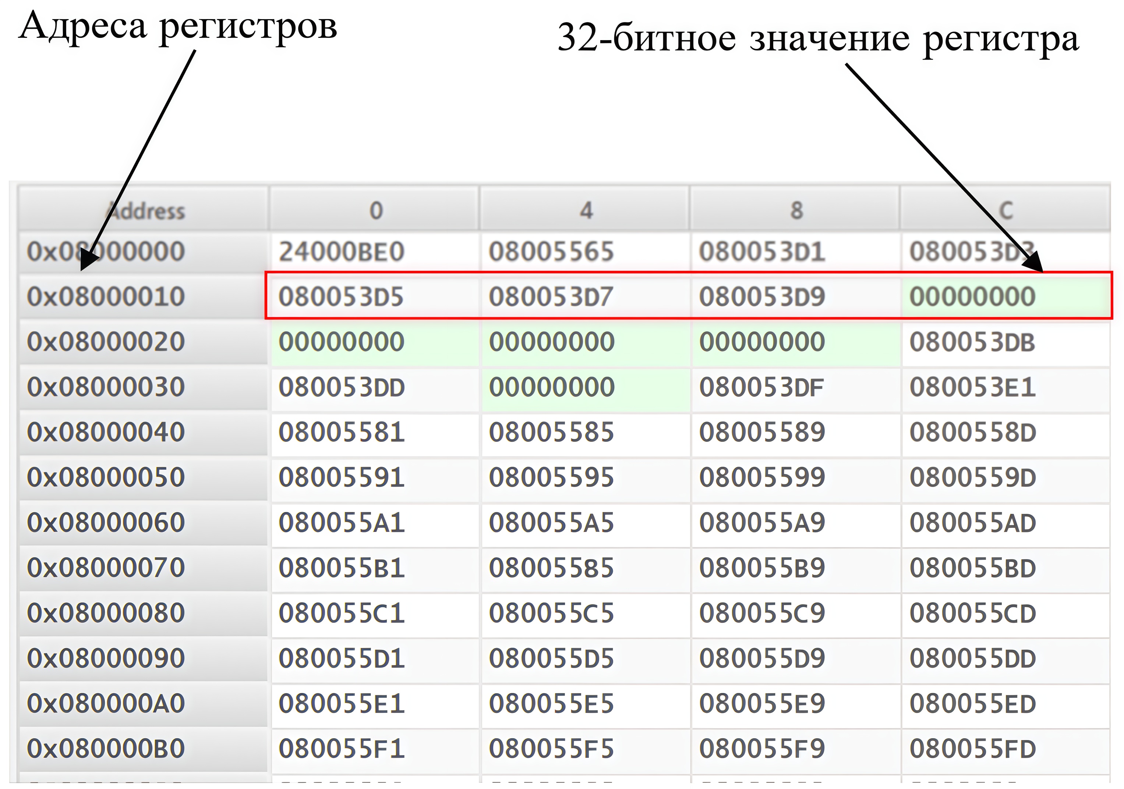Click cell value 080055A5
The image size is (1124, 789).
pyautogui.click(x=551, y=522)
